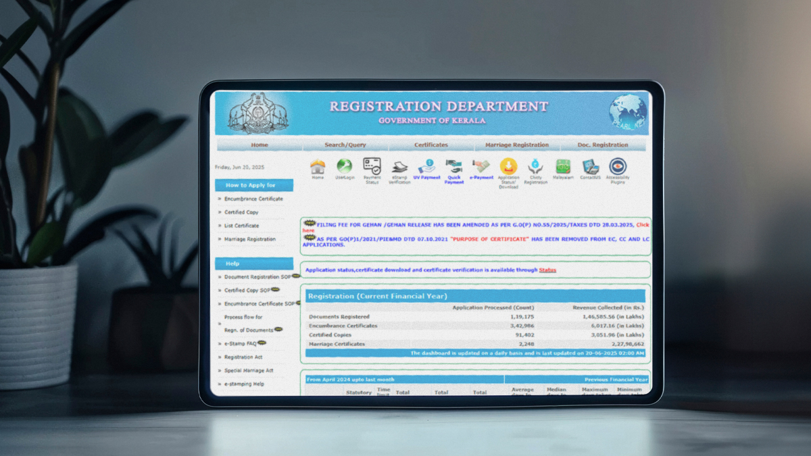Open the Home menu tab

pyautogui.click(x=260, y=145)
